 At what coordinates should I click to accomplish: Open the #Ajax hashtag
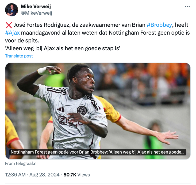point(12,33)
